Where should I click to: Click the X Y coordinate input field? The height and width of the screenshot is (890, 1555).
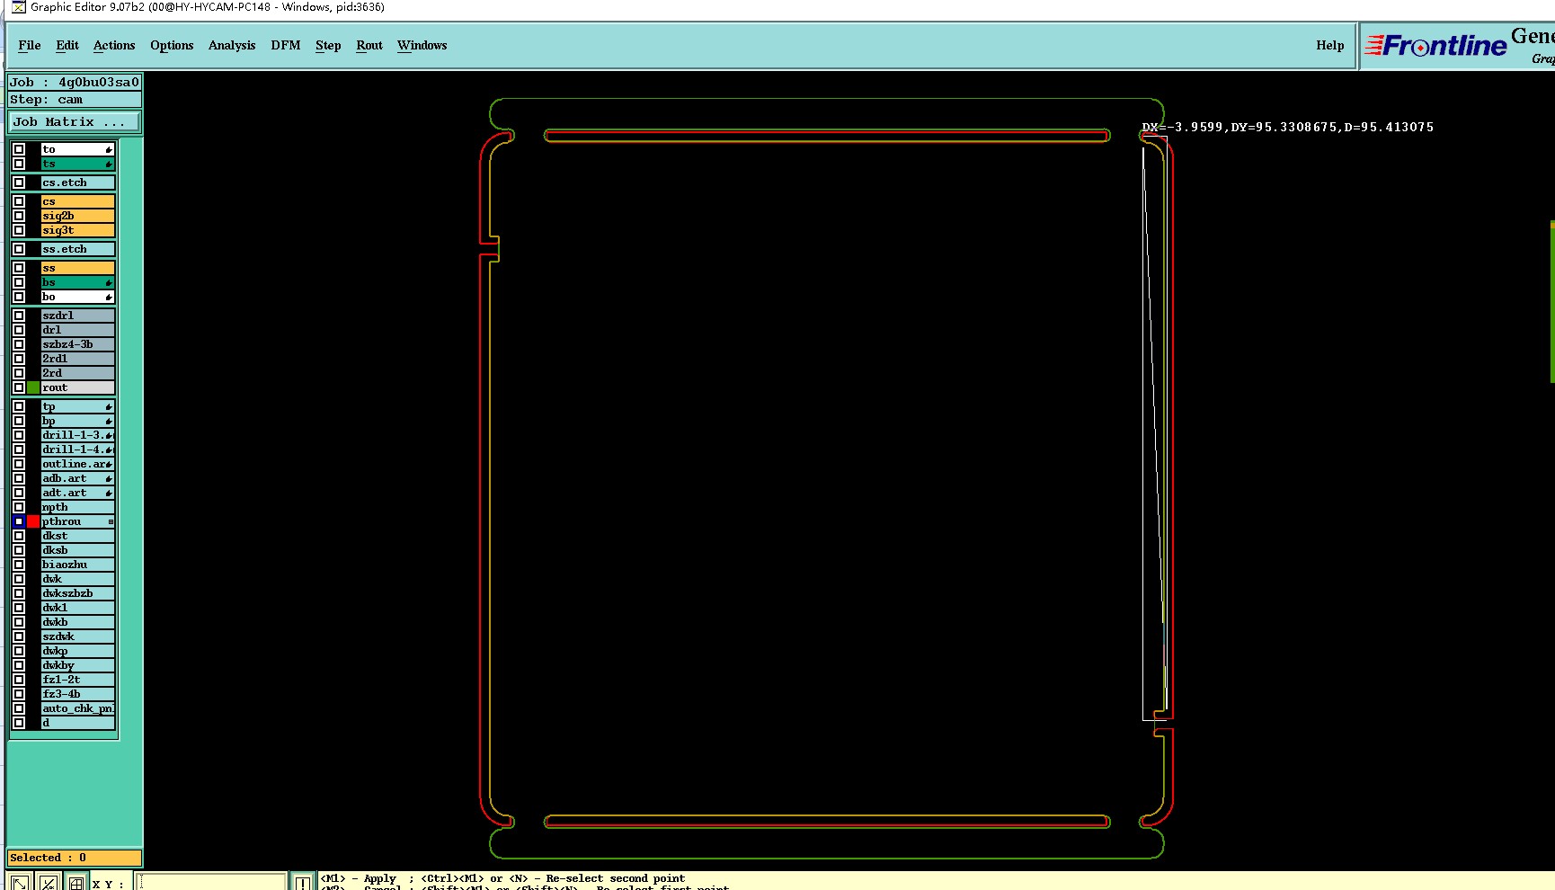click(212, 882)
